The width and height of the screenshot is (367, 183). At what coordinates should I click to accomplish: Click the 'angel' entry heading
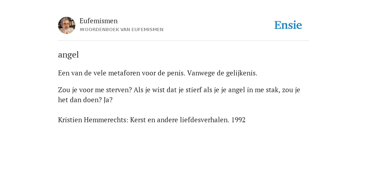[68, 55]
